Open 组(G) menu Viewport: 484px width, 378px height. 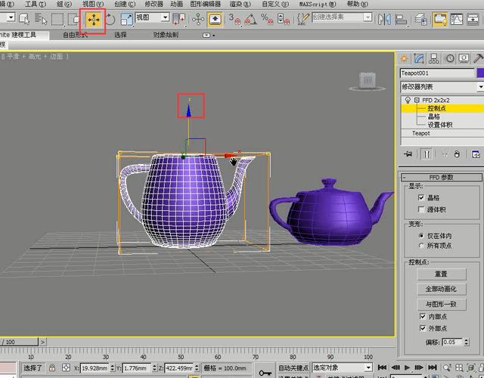64,4
